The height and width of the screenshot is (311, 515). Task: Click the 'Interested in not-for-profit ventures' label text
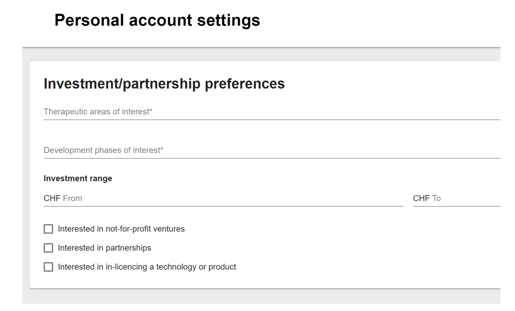(x=121, y=229)
